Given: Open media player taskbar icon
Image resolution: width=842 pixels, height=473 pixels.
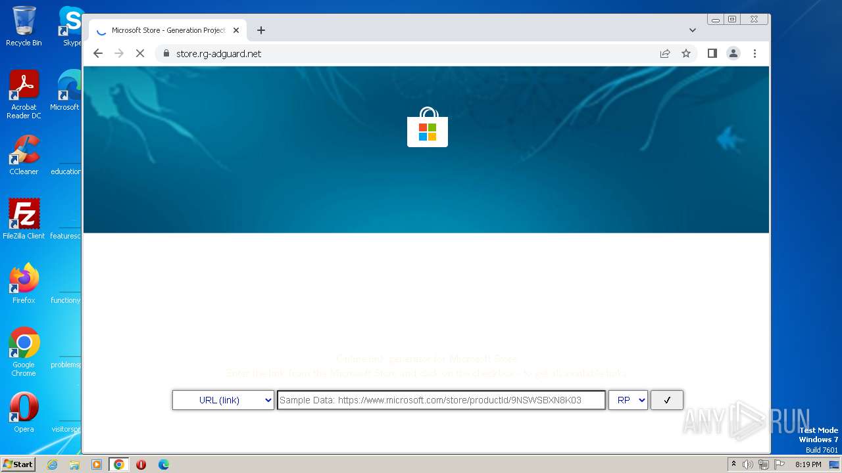Looking at the screenshot, I should coord(97,464).
